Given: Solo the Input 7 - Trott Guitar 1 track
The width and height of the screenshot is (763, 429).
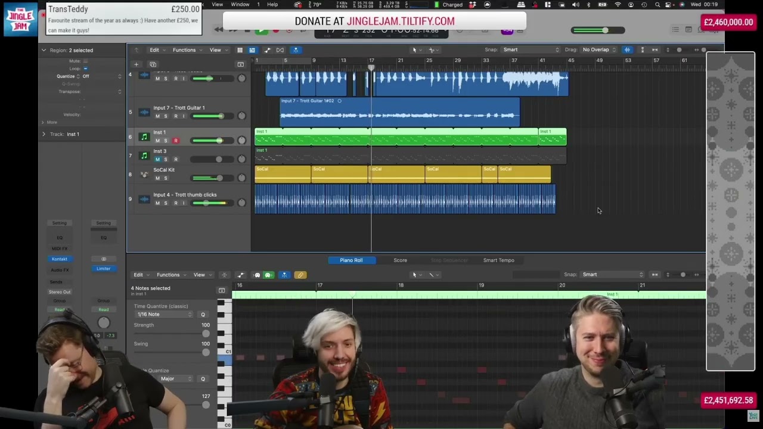Looking at the screenshot, I should click(x=166, y=116).
